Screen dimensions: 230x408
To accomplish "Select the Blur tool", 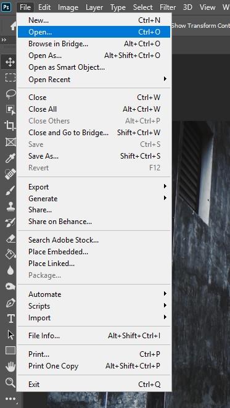I will (10, 270).
